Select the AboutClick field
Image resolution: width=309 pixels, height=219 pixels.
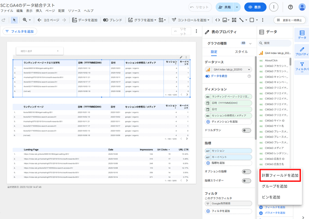271,60
